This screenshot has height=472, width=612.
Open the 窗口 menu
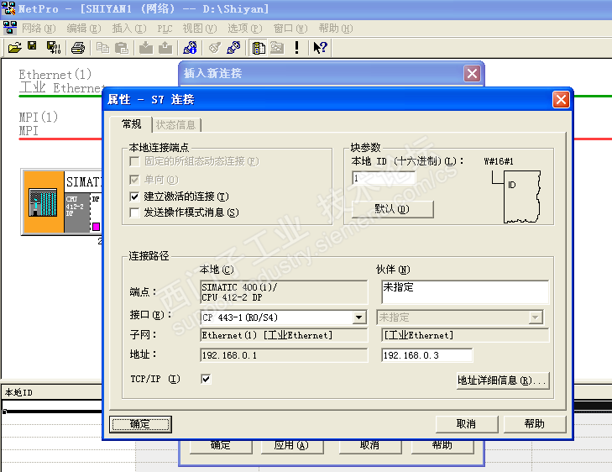click(290, 29)
